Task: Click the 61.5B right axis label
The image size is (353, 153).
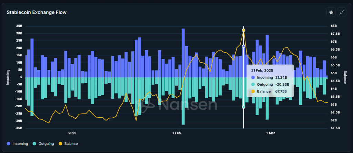Action: (335, 128)
